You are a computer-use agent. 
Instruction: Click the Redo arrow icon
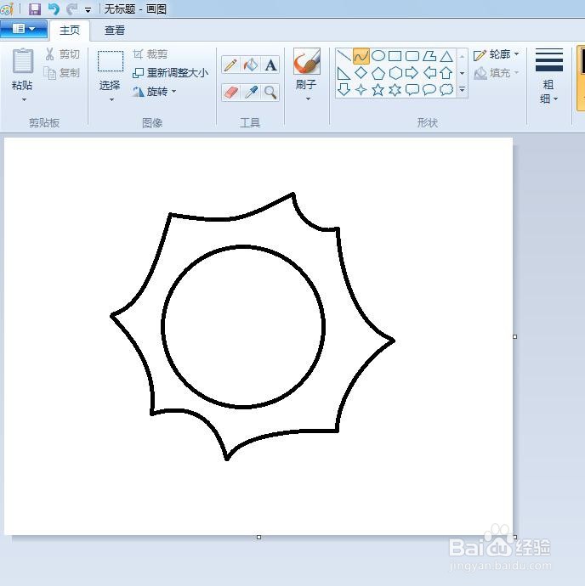(71, 8)
